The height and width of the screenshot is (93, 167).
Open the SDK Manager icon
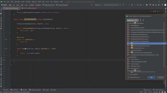click(159, 5)
